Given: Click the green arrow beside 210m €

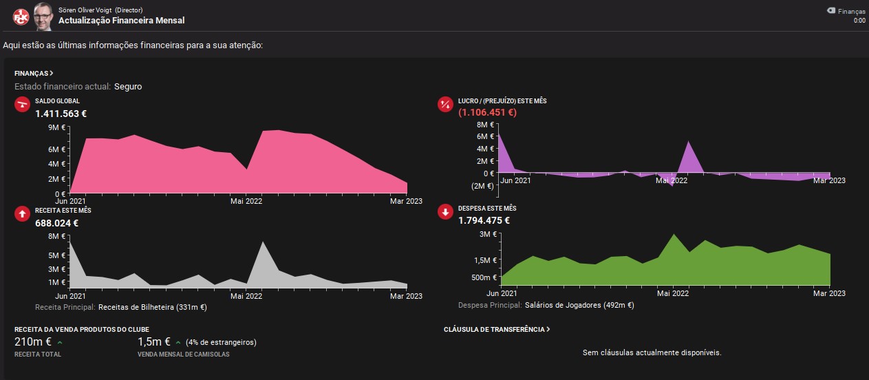Looking at the screenshot, I should [x=60, y=342].
